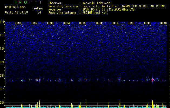Click the meteor label

point(38,8)
